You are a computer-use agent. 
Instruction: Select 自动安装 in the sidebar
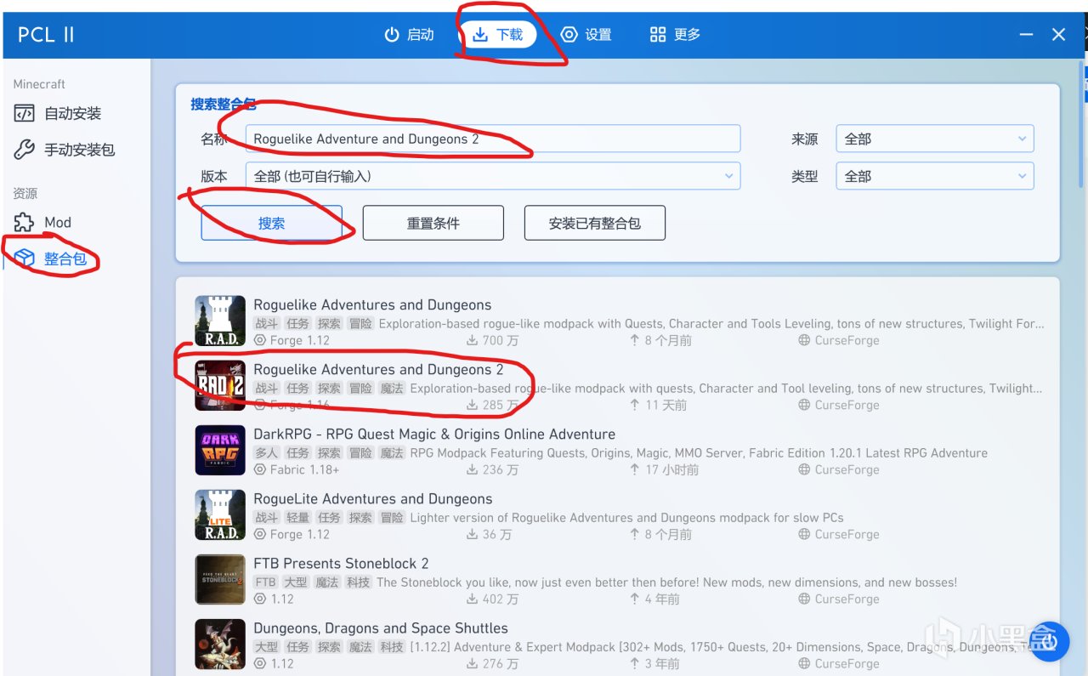click(58, 113)
